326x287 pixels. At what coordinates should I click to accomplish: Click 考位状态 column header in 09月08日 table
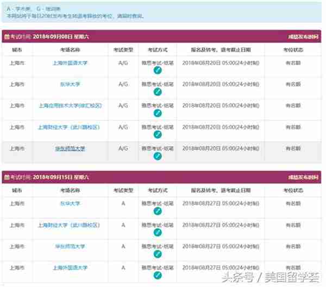[293, 50]
